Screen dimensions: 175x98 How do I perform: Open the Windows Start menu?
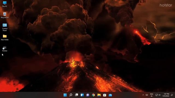65,95
